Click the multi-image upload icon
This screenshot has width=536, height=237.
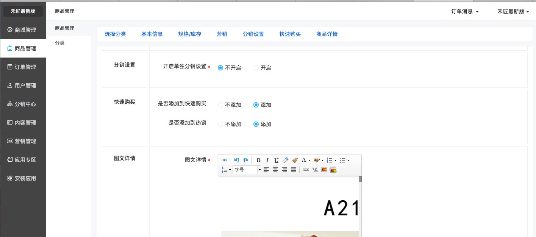tap(333, 170)
